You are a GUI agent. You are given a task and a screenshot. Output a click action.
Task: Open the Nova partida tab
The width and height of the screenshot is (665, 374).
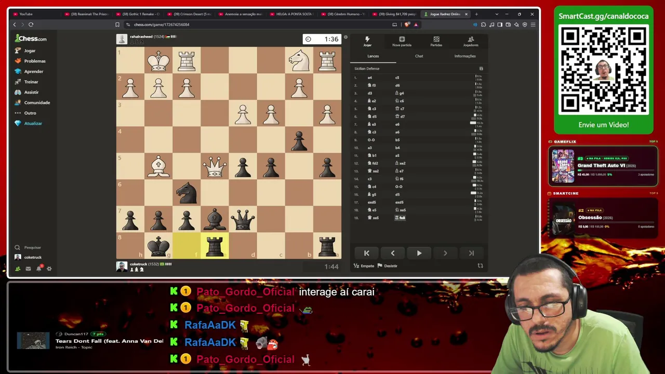point(402,42)
